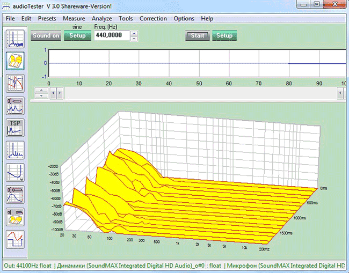Image resolution: width=349 pixels, height=273 pixels.
Task: Open the Edit menu
Action: [26, 18]
